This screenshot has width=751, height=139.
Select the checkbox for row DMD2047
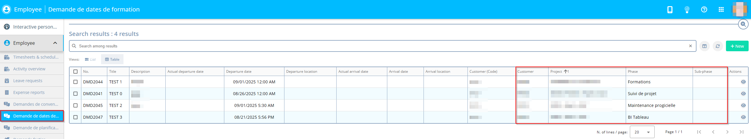[x=75, y=117]
